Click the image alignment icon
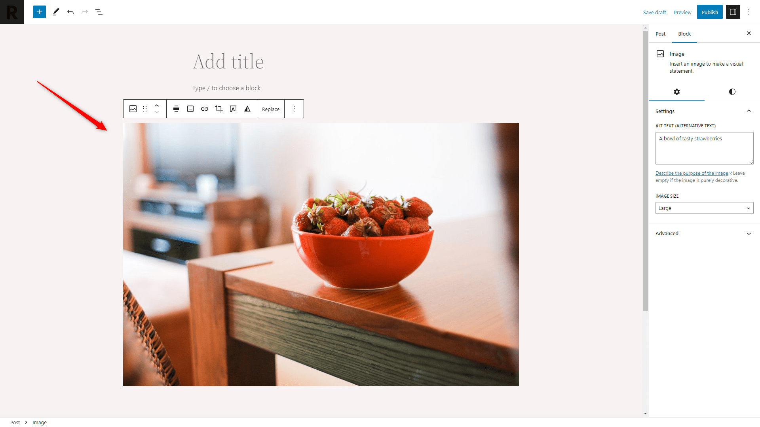 click(176, 109)
